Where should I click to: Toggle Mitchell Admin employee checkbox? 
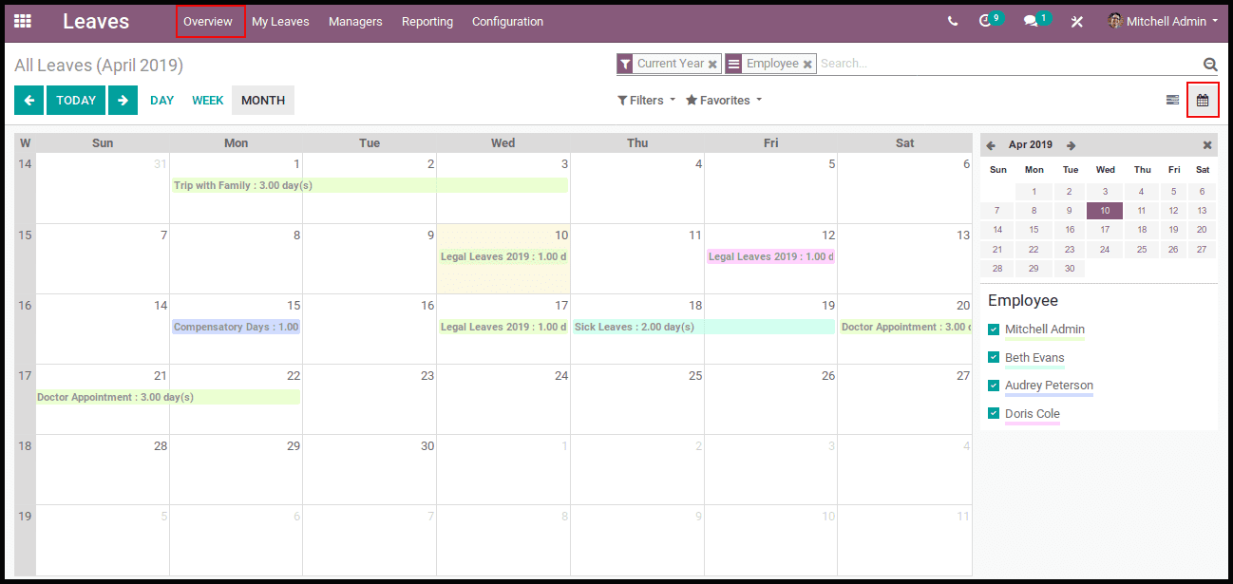coord(994,330)
